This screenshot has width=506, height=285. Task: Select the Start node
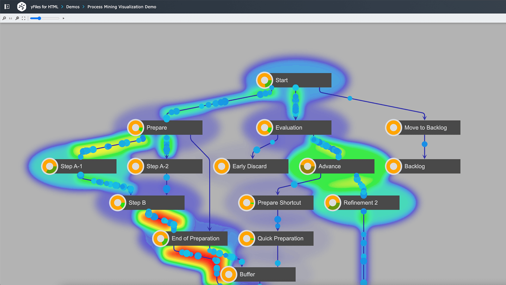click(294, 80)
